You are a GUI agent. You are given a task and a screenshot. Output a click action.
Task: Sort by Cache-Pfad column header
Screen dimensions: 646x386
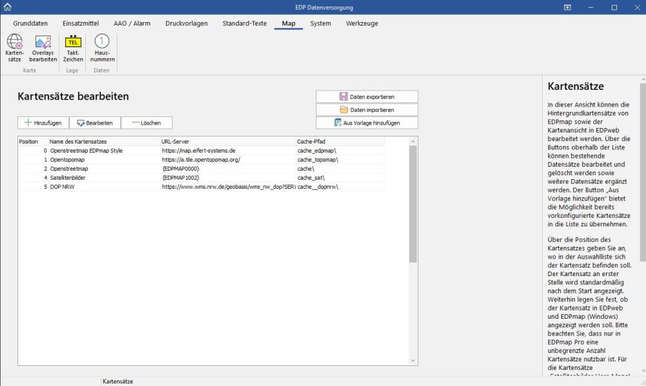(340, 142)
